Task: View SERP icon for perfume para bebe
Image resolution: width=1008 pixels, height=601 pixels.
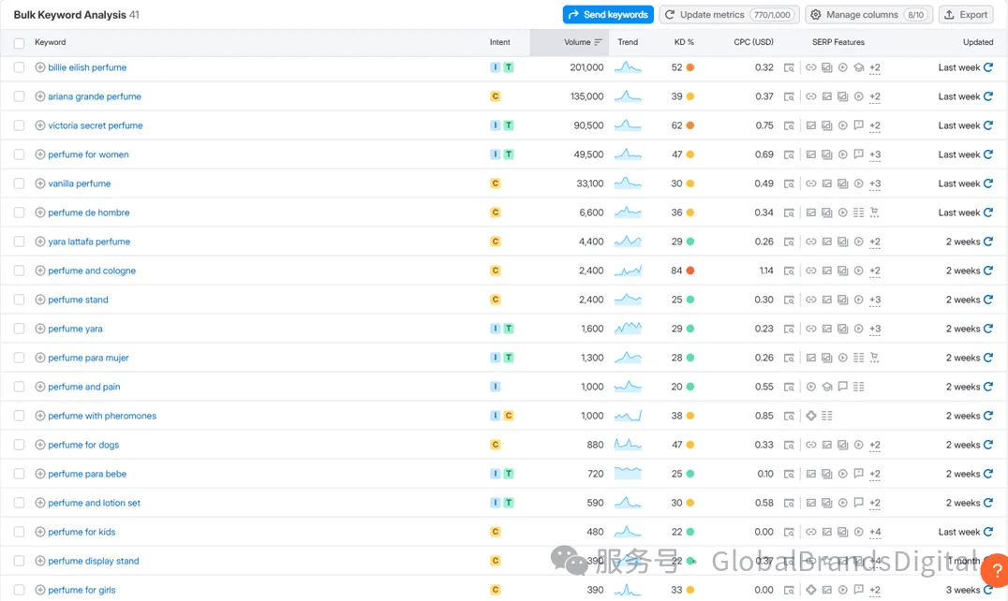Action: [x=789, y=474]
